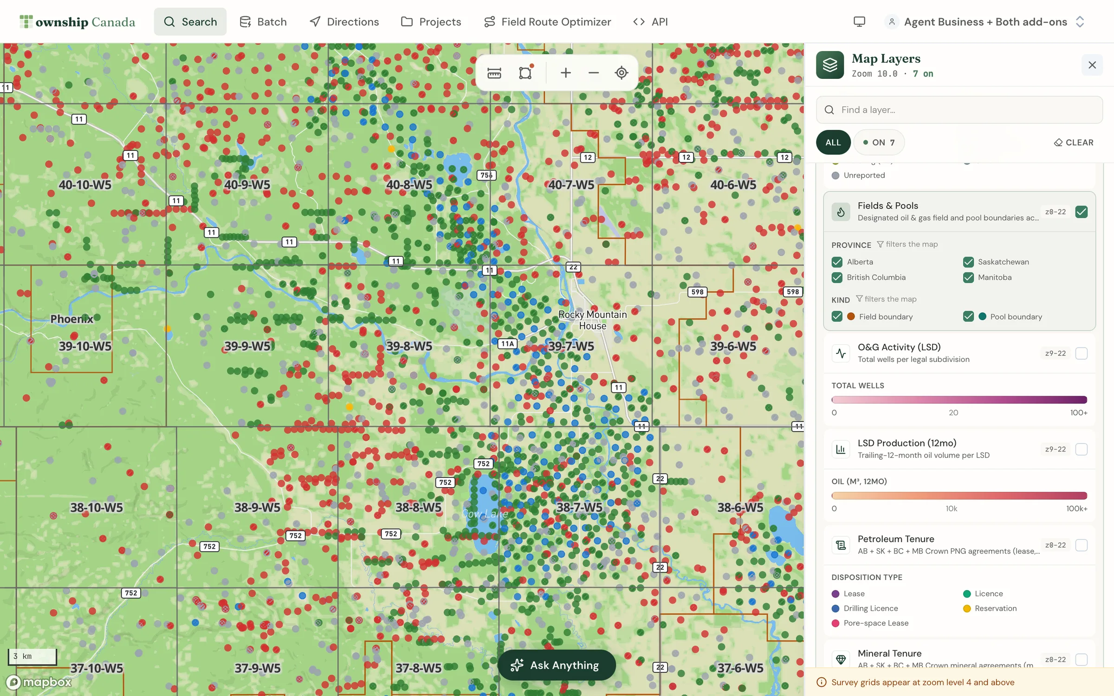
Task: Click the O&G Activity pulse icon
Action: (841, 354)
